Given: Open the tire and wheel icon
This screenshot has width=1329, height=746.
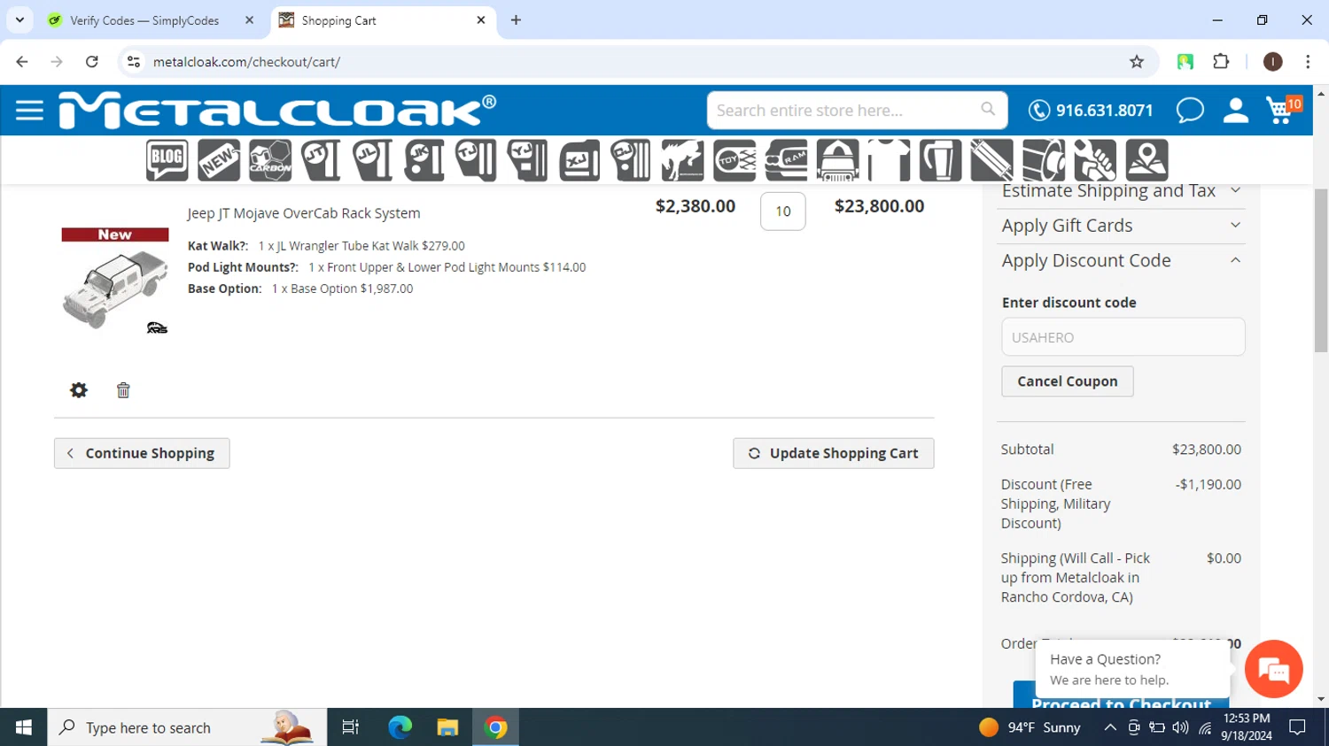Looking at the screenshot, I should [x=1044, y=160].
